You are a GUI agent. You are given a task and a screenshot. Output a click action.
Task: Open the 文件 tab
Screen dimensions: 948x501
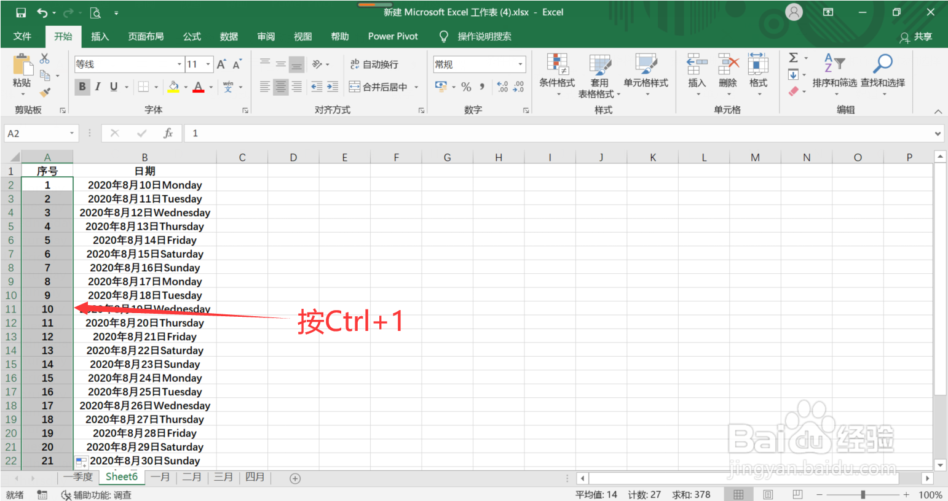point(22,36)
